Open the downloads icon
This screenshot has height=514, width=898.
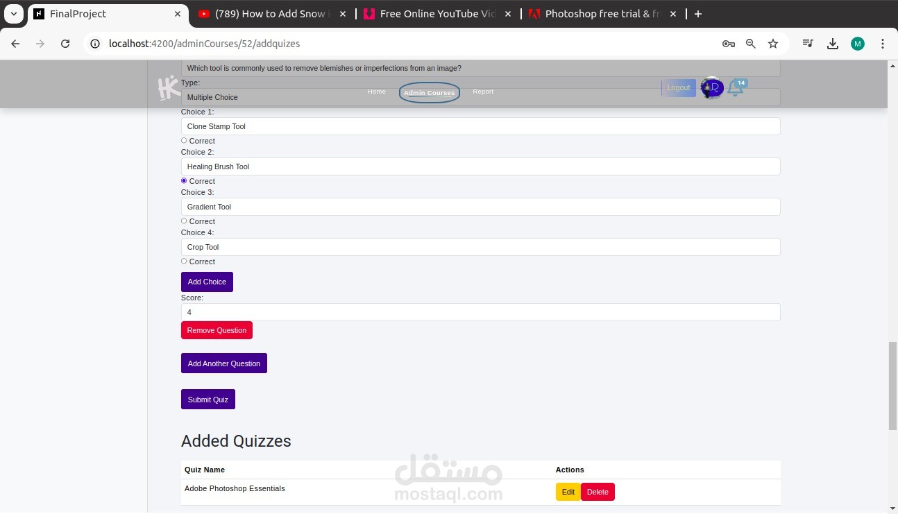pyautogui.click(x=833, y=44)
